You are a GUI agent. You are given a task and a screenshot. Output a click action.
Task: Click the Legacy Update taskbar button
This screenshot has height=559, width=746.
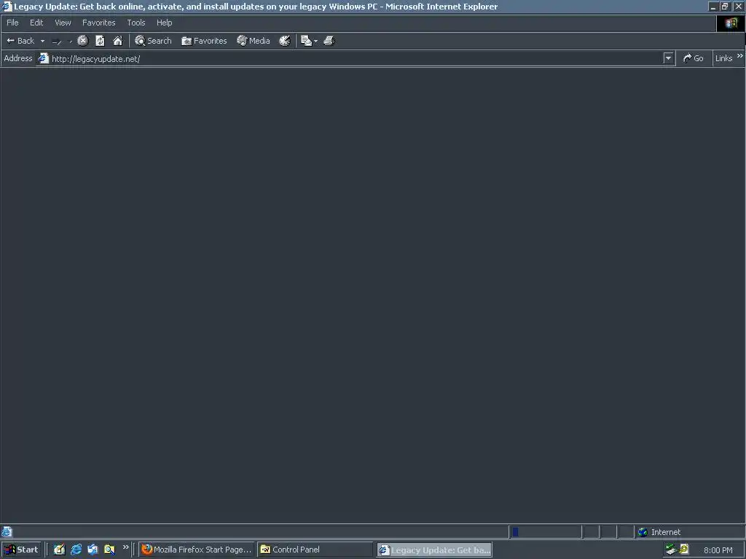coord(434,550)
